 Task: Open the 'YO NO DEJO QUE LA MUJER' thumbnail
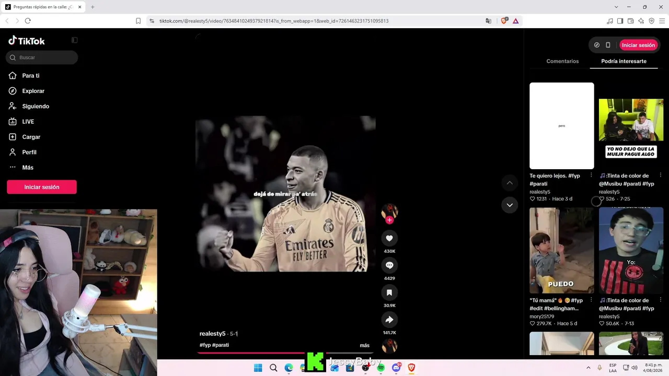coord(631,126)
